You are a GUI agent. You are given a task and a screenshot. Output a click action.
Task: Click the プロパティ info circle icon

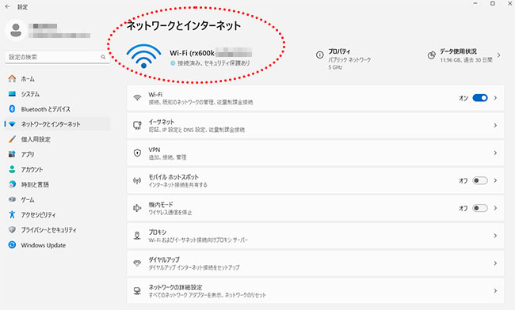point(319,55)
